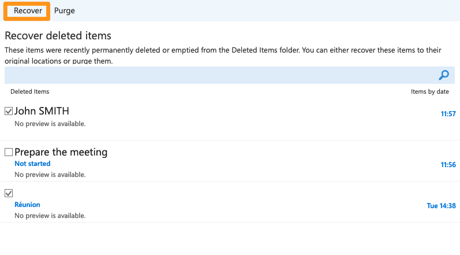
Task: Click the Réunion item title
Action: tap(27, 205)
